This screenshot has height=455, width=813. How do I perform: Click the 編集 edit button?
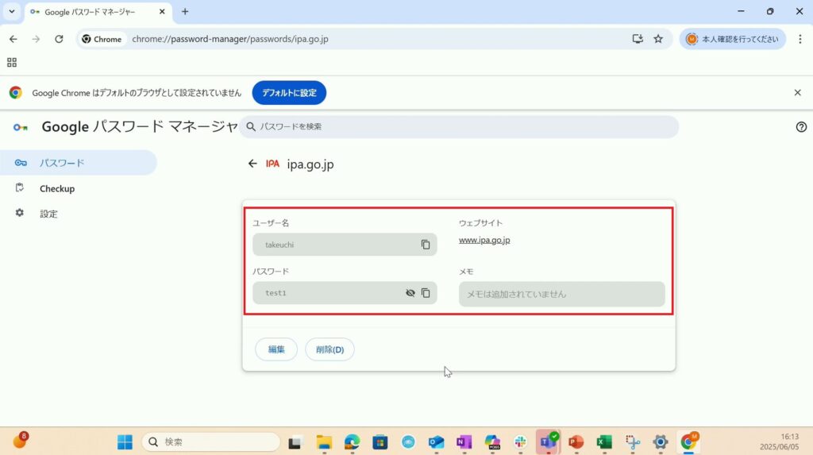coord(276,349)
